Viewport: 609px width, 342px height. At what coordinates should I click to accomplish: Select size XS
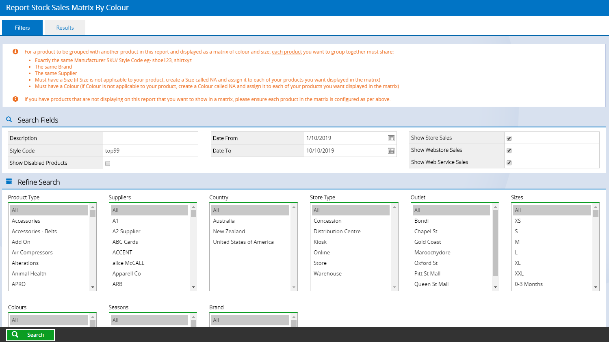(x=552, y=221)
